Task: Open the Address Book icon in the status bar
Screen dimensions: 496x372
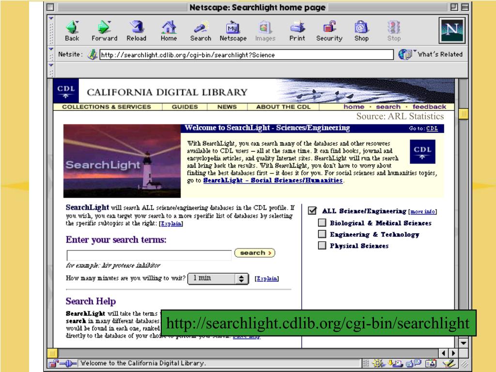Action: click(x=431, y=363)
